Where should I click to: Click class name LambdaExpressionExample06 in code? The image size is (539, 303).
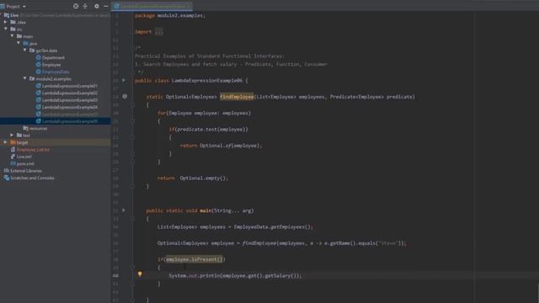coord(207,81)
